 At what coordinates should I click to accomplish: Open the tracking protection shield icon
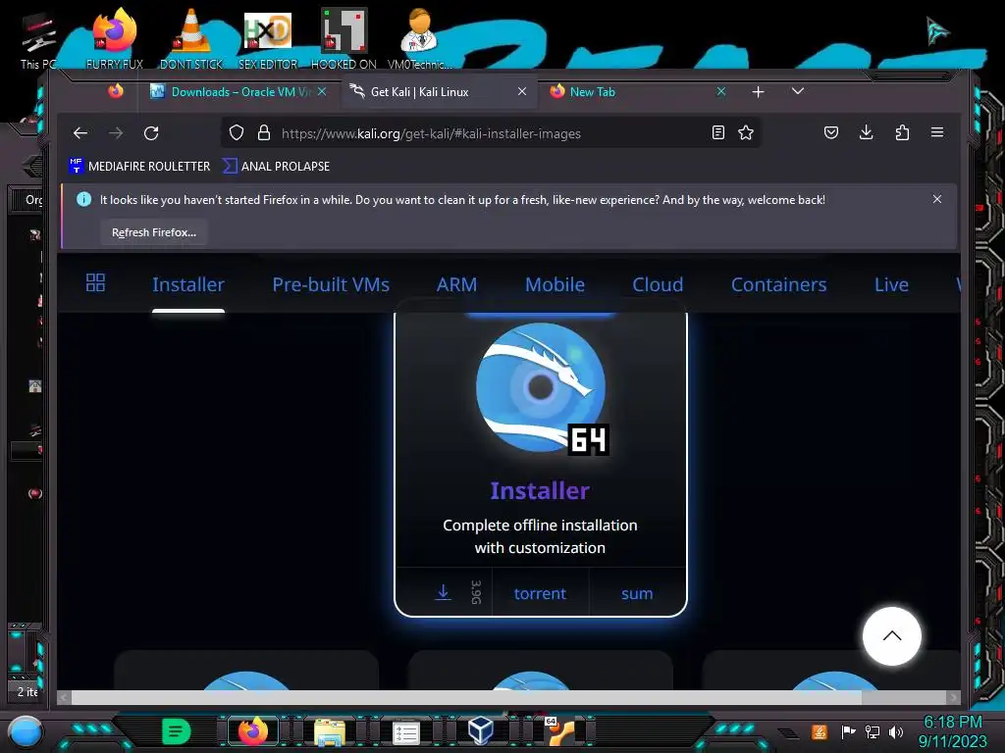click(237, 133)
